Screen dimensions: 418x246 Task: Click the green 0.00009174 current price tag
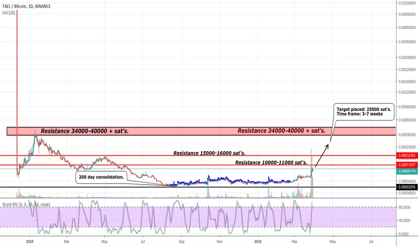[x=407, y=171]
